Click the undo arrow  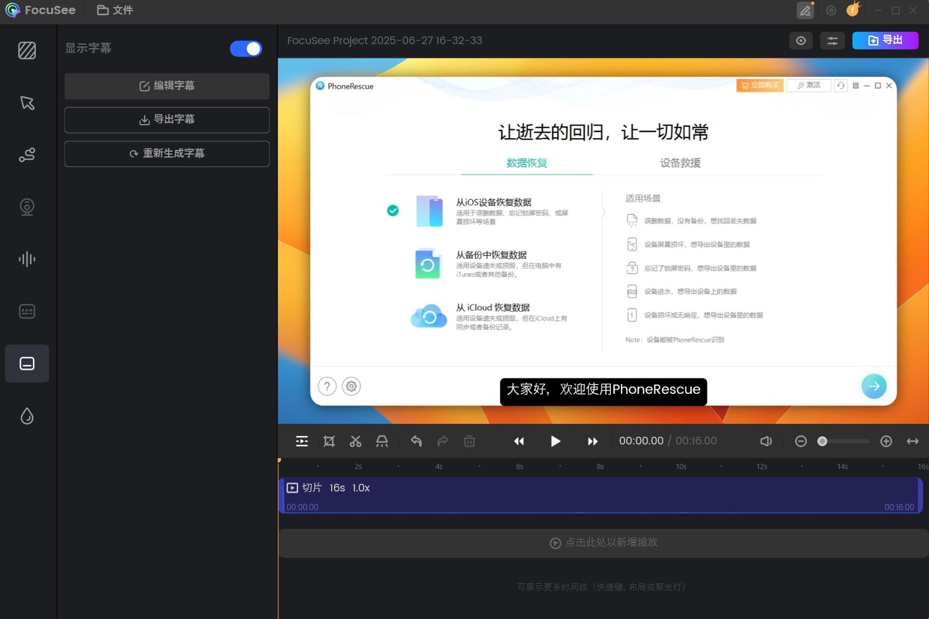point(416,441)
